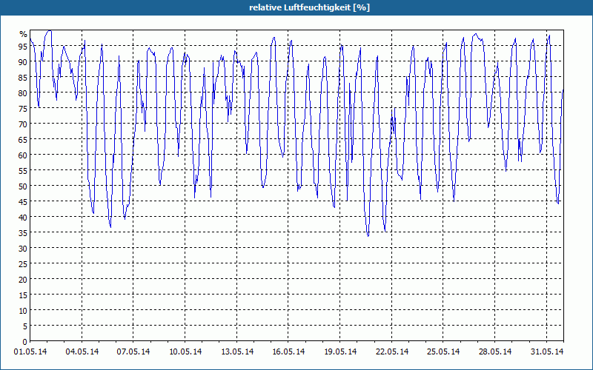Click the chart title 'relative Luftfeuchtigkeit [%]'
The width and height of the screenshot is (593, 370).
point(309,7)
